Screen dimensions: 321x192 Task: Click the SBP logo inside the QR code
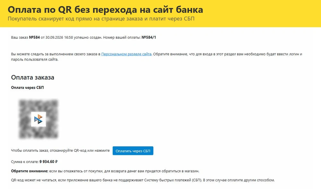(39, 119)
